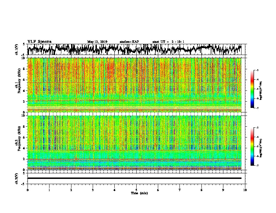Click the 'ch.3(V)' axis label

point(16,179)
